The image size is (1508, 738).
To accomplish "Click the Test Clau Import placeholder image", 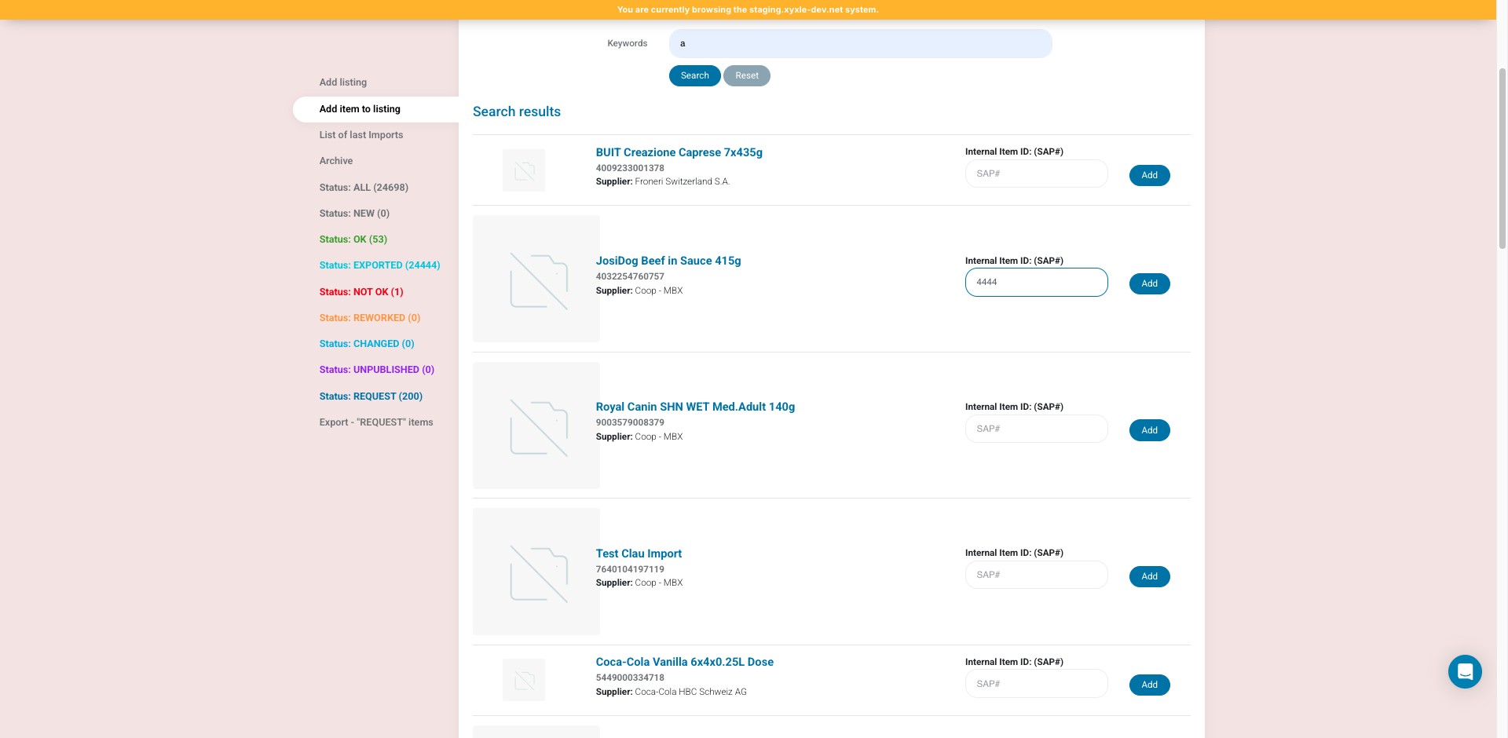I will coord(536,572).
